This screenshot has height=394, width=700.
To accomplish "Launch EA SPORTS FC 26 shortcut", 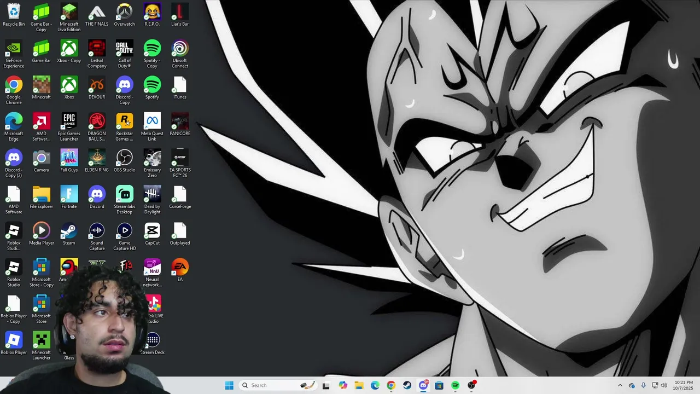I will [180, 164].
